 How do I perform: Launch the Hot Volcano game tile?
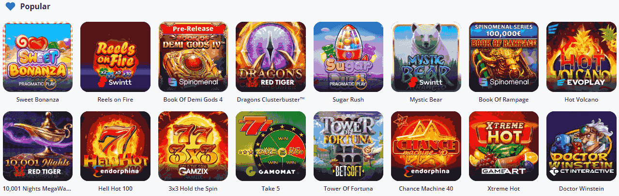pyautogui.click(x=581, y=57)
